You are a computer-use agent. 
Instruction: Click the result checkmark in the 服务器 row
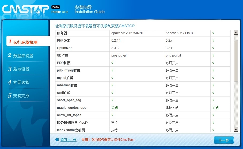[x=213, y=33]
